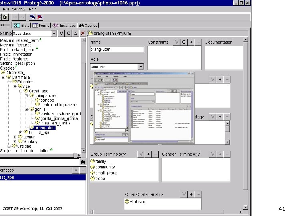
Task: Open the Superclass relationship dropdown
Action: (x=54, y=34)
